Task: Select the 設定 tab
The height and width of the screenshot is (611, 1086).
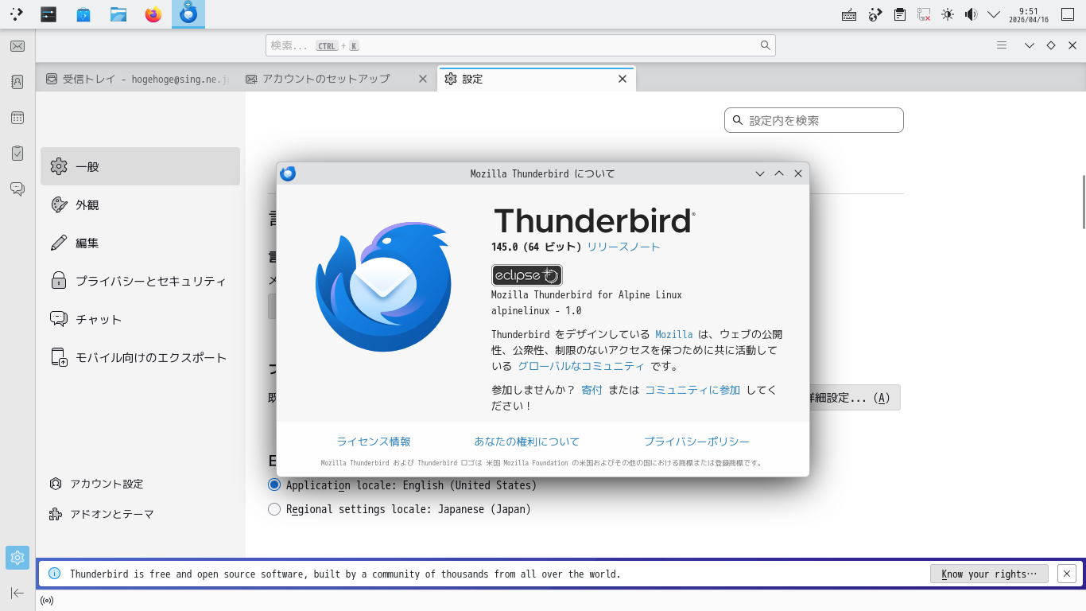Action: pos(536,79)
